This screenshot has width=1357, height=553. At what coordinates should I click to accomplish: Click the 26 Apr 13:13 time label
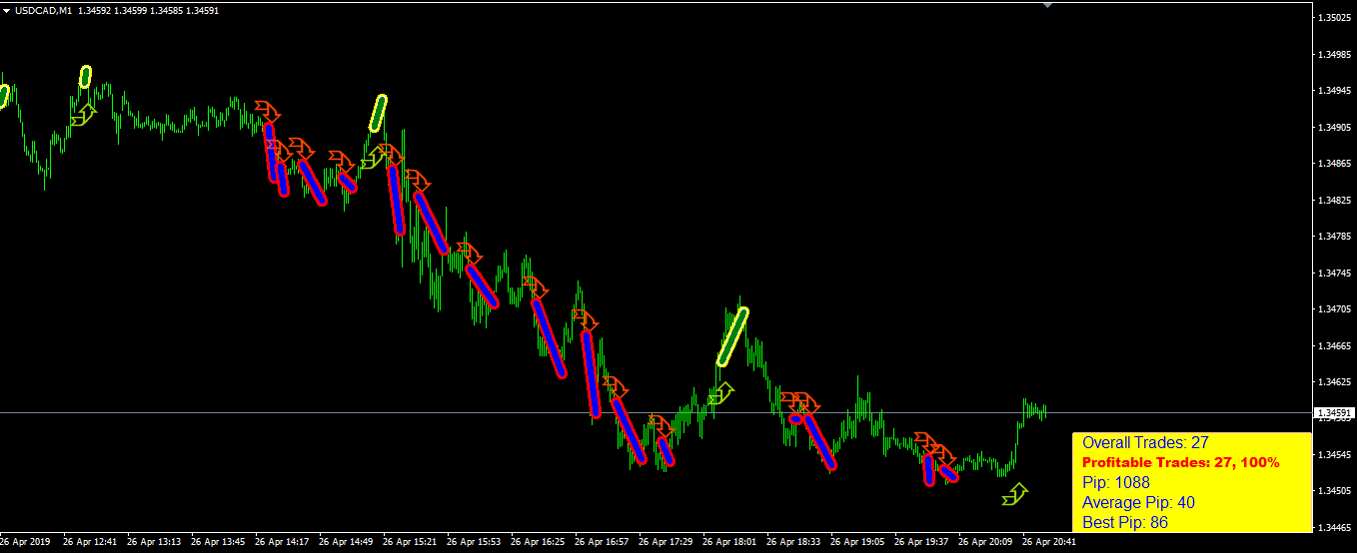pos(154,543)
